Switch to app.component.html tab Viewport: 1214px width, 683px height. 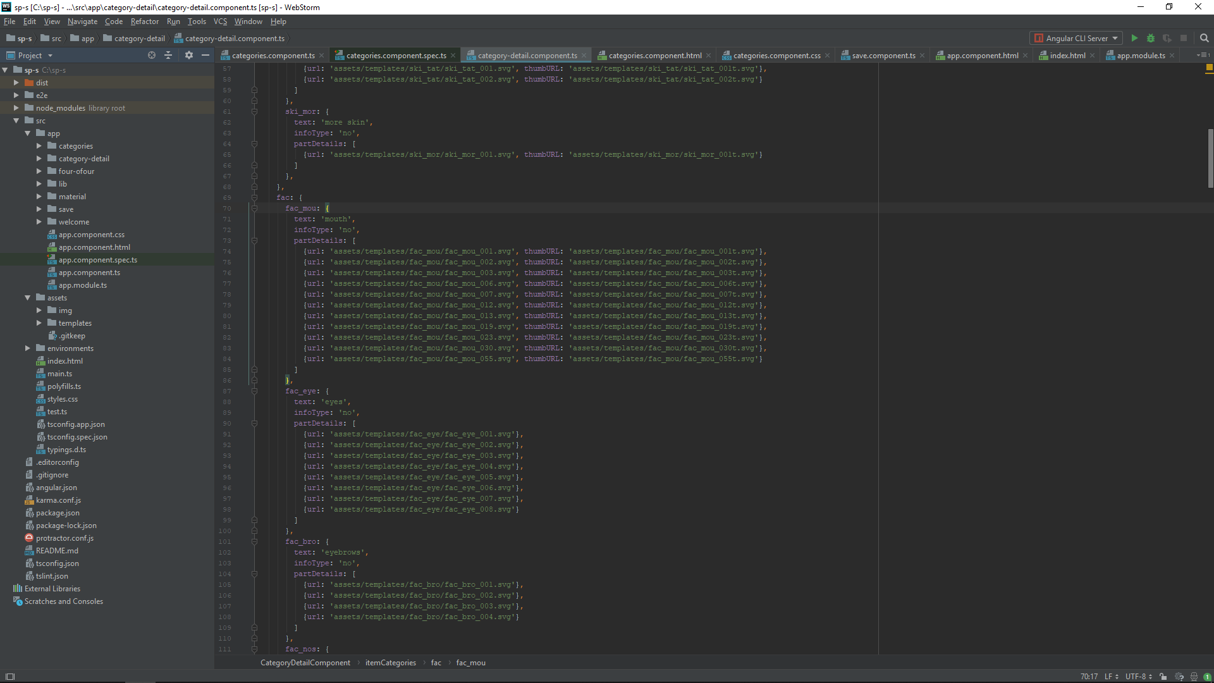[x=982, y=56]
